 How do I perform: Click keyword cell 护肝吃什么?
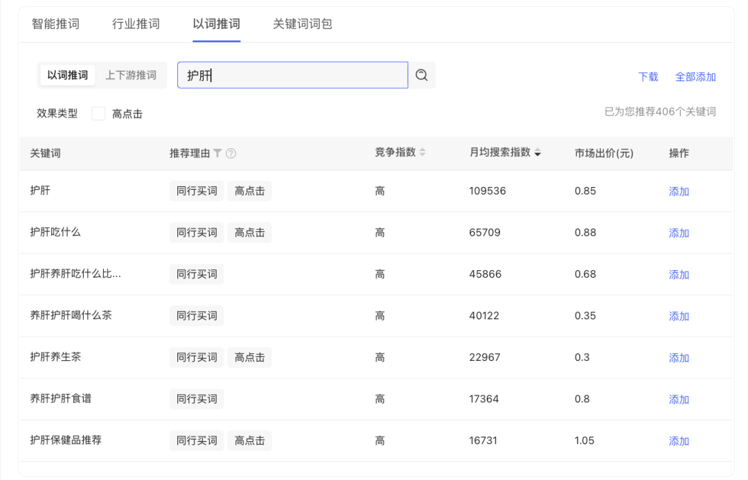[55, 232]
